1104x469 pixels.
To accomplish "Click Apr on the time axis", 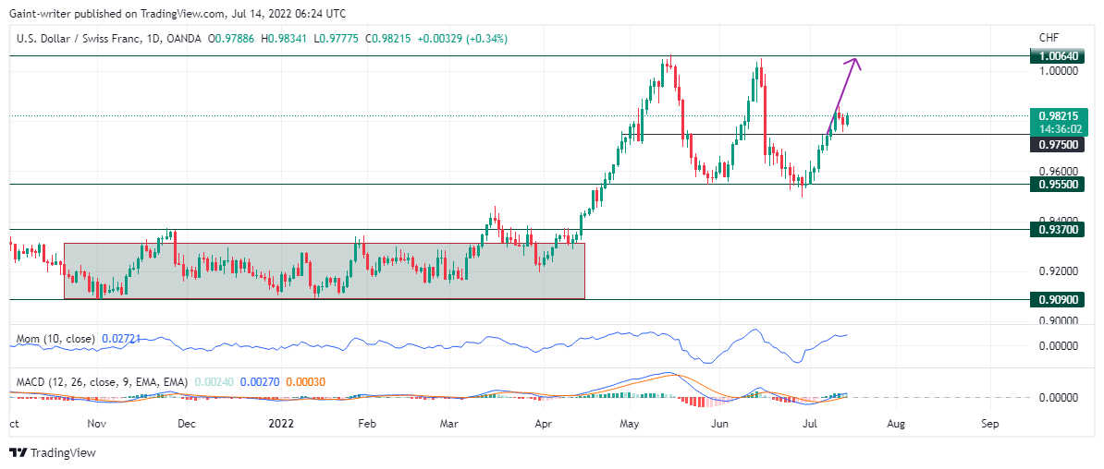I will pos(543,424).
